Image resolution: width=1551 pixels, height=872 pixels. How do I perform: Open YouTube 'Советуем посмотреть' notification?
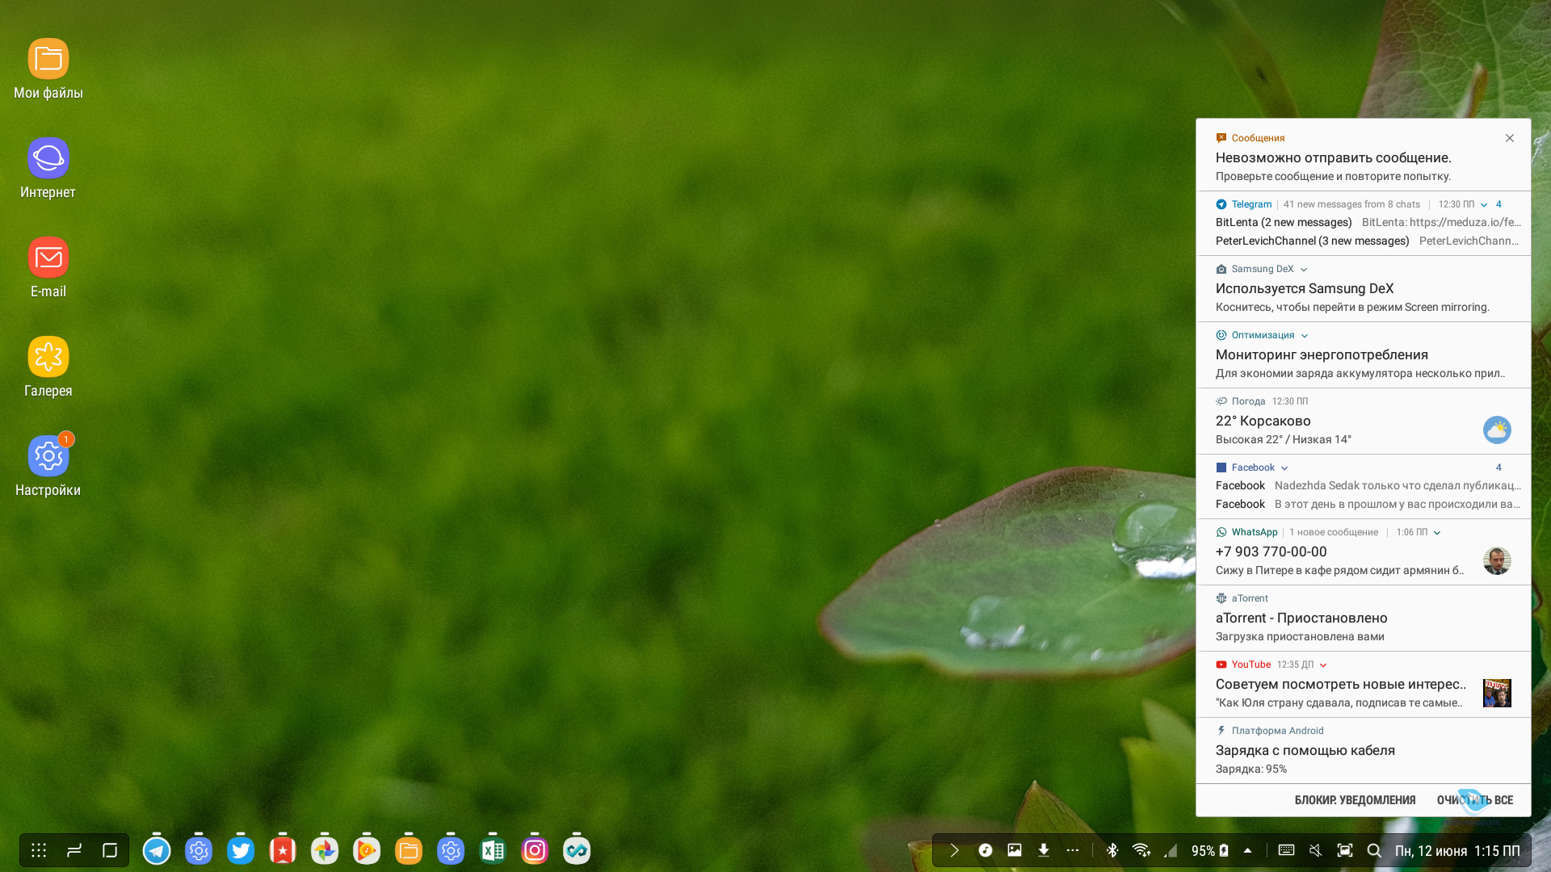pyautogui.click(x=1364, y=685)
